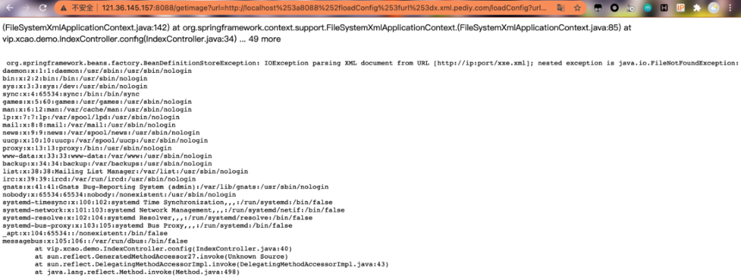Click the systemd Bus Proxy line
The image size is (741, 277).
click(148, 226)
